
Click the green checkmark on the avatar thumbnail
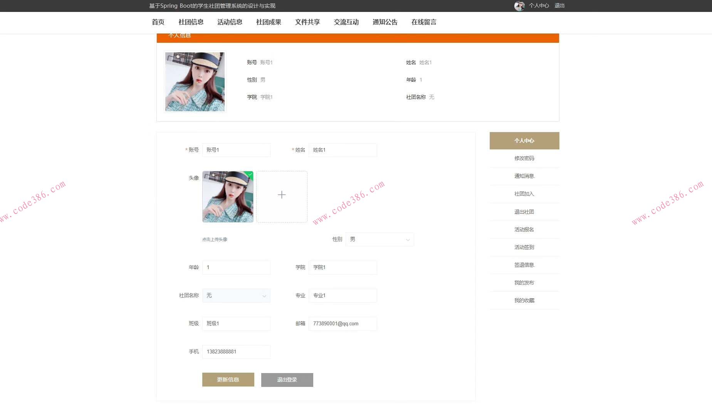tap(250, 174)
